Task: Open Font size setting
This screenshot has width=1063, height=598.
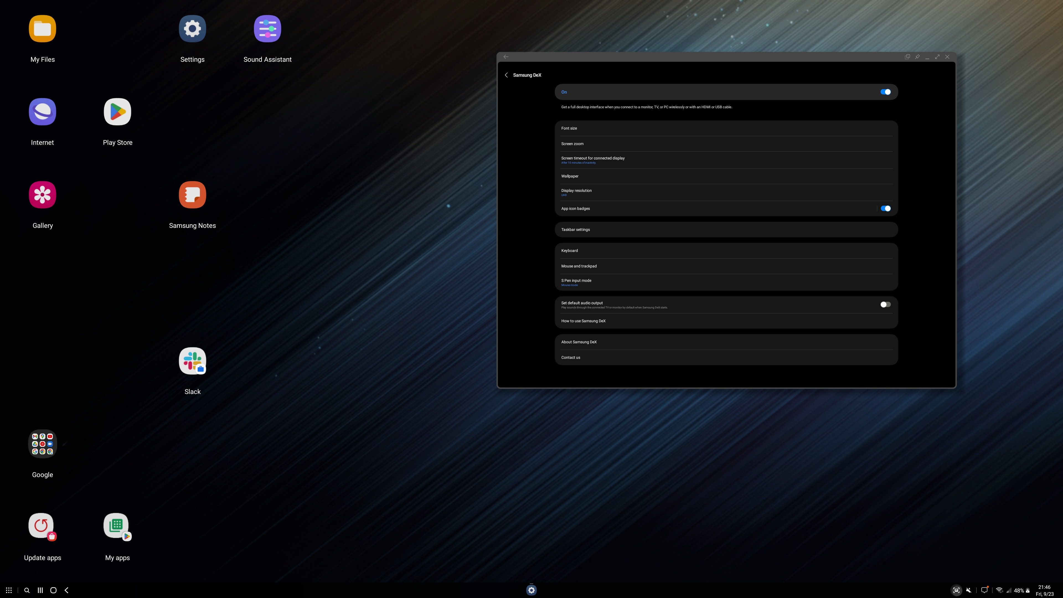Action: coord(726,128)
